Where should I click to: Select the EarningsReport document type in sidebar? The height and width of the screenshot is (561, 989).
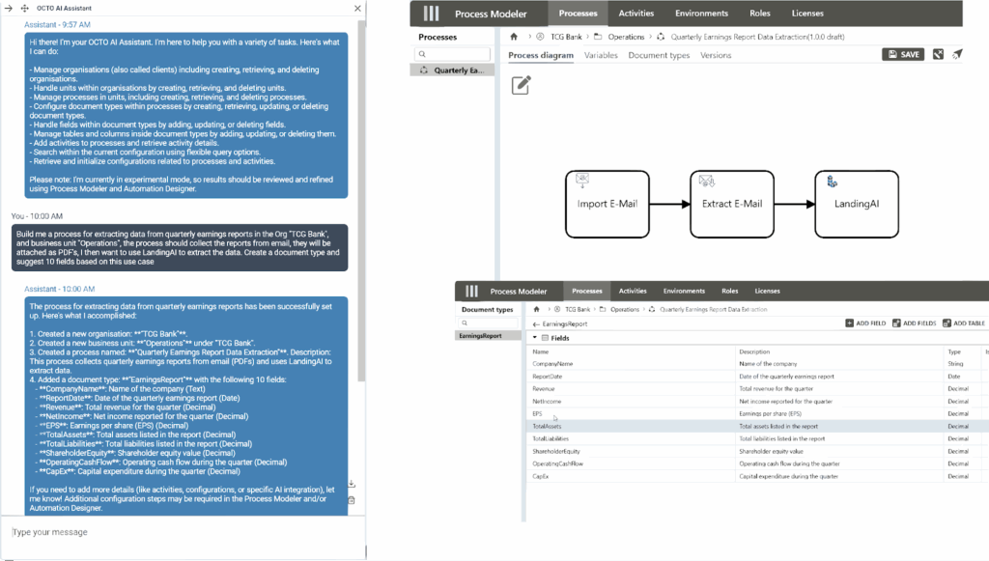pos(481,336)
